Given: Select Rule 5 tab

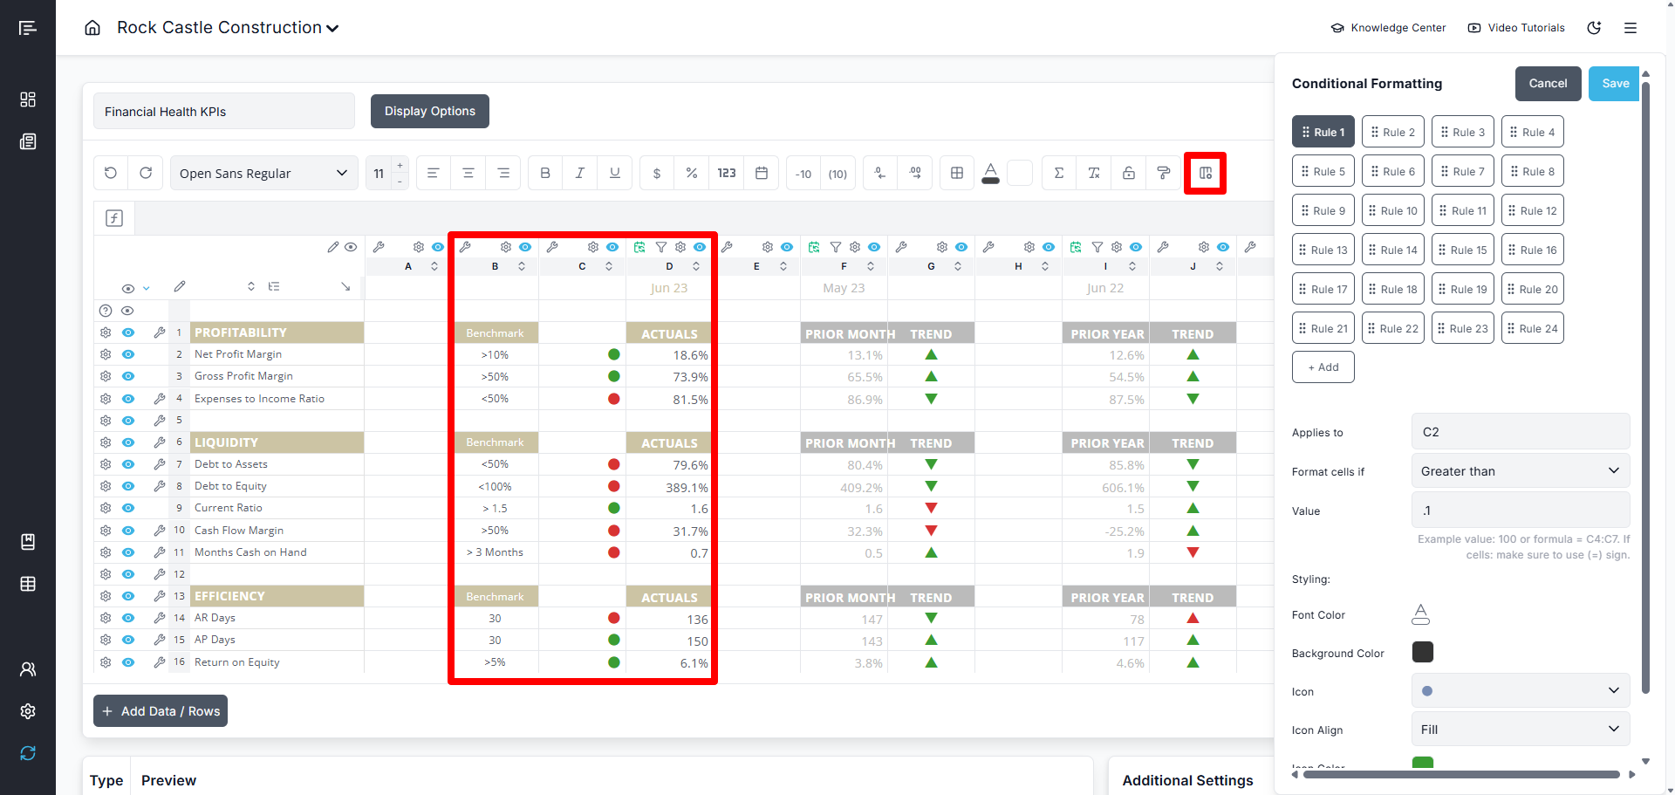Looking at the screenshot, I should pyautogui.click(x=1323, y=171).
